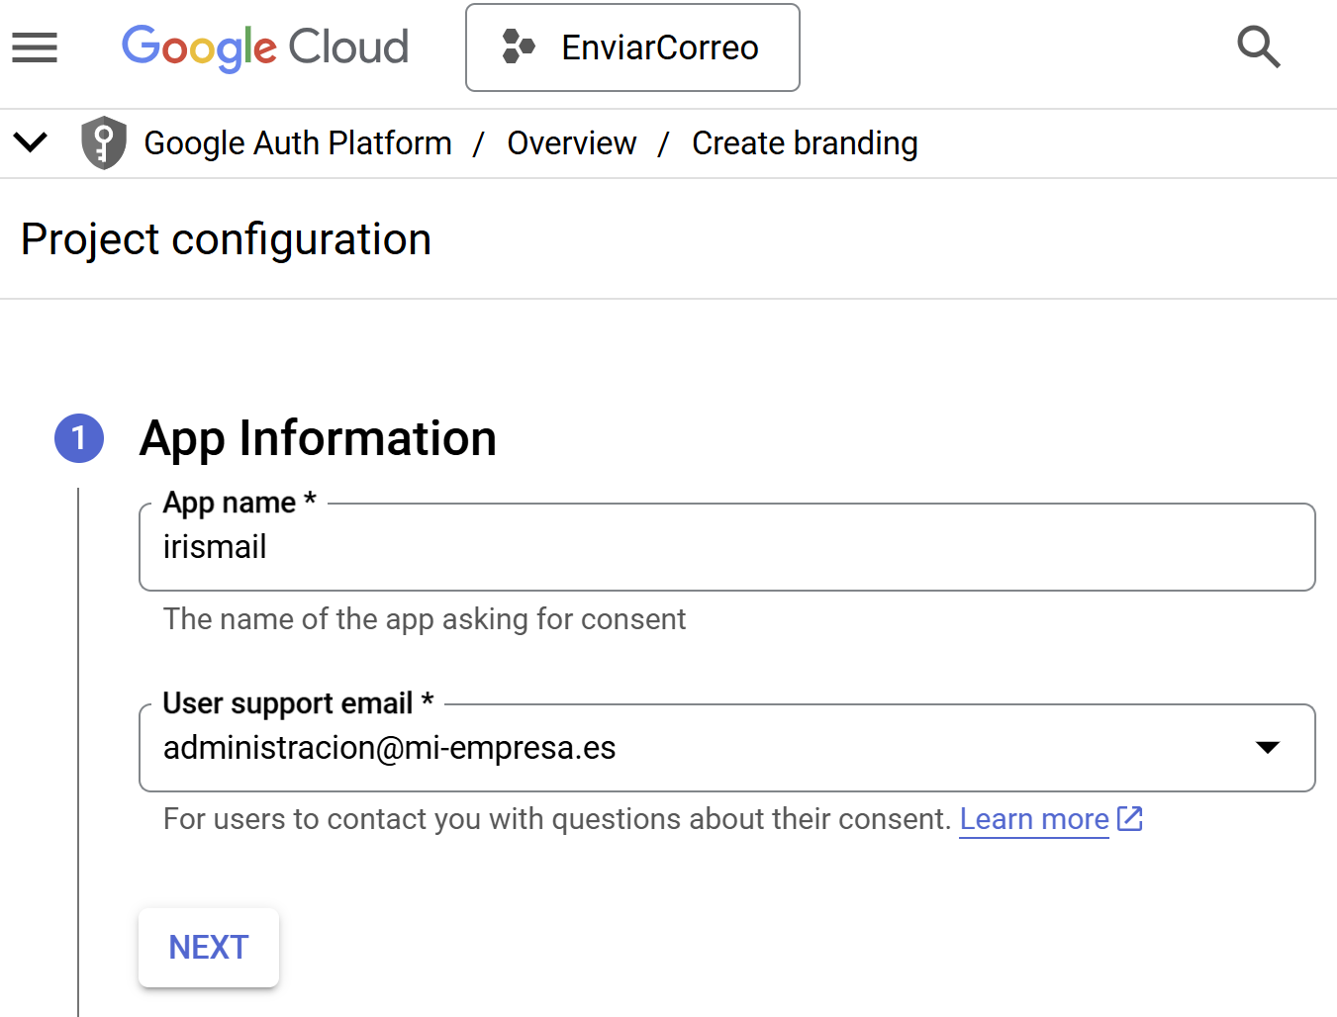1337x1017 pixels.
Task: Collapse the panel using the chevron down arrow
Action: [31, 143]
